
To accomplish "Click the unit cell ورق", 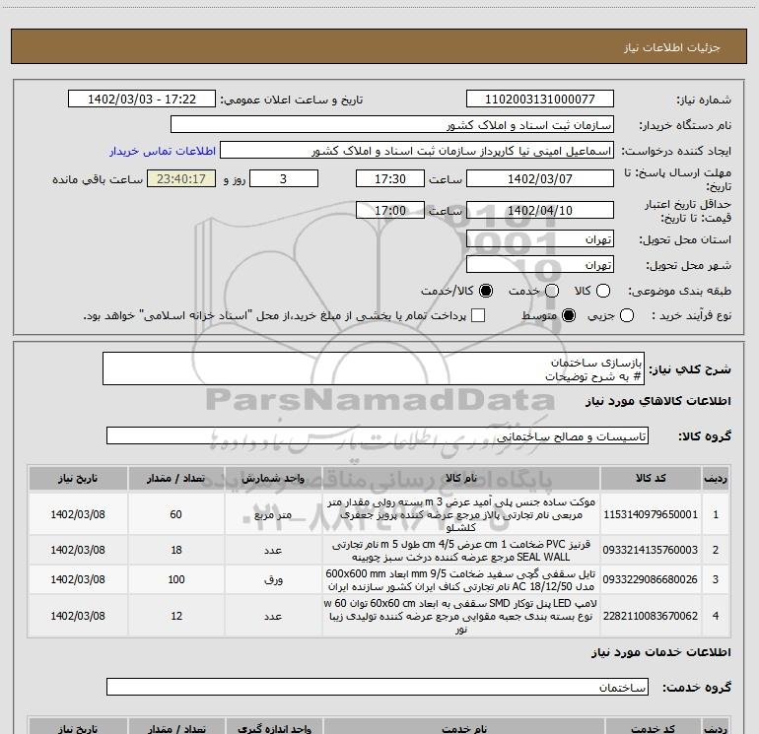I will pos(273,579).
